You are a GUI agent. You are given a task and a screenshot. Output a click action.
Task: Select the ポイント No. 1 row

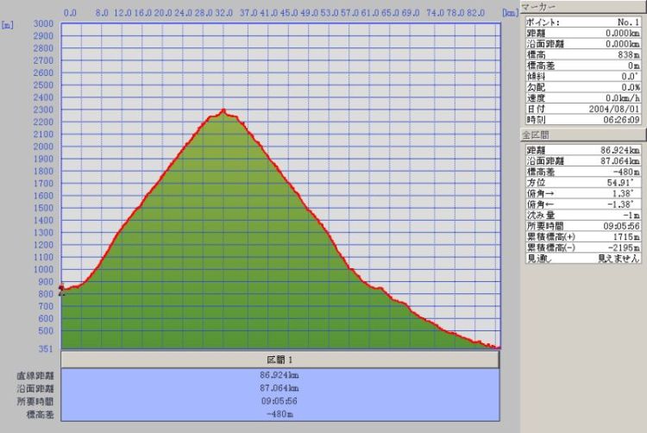(x=583, y=22)
